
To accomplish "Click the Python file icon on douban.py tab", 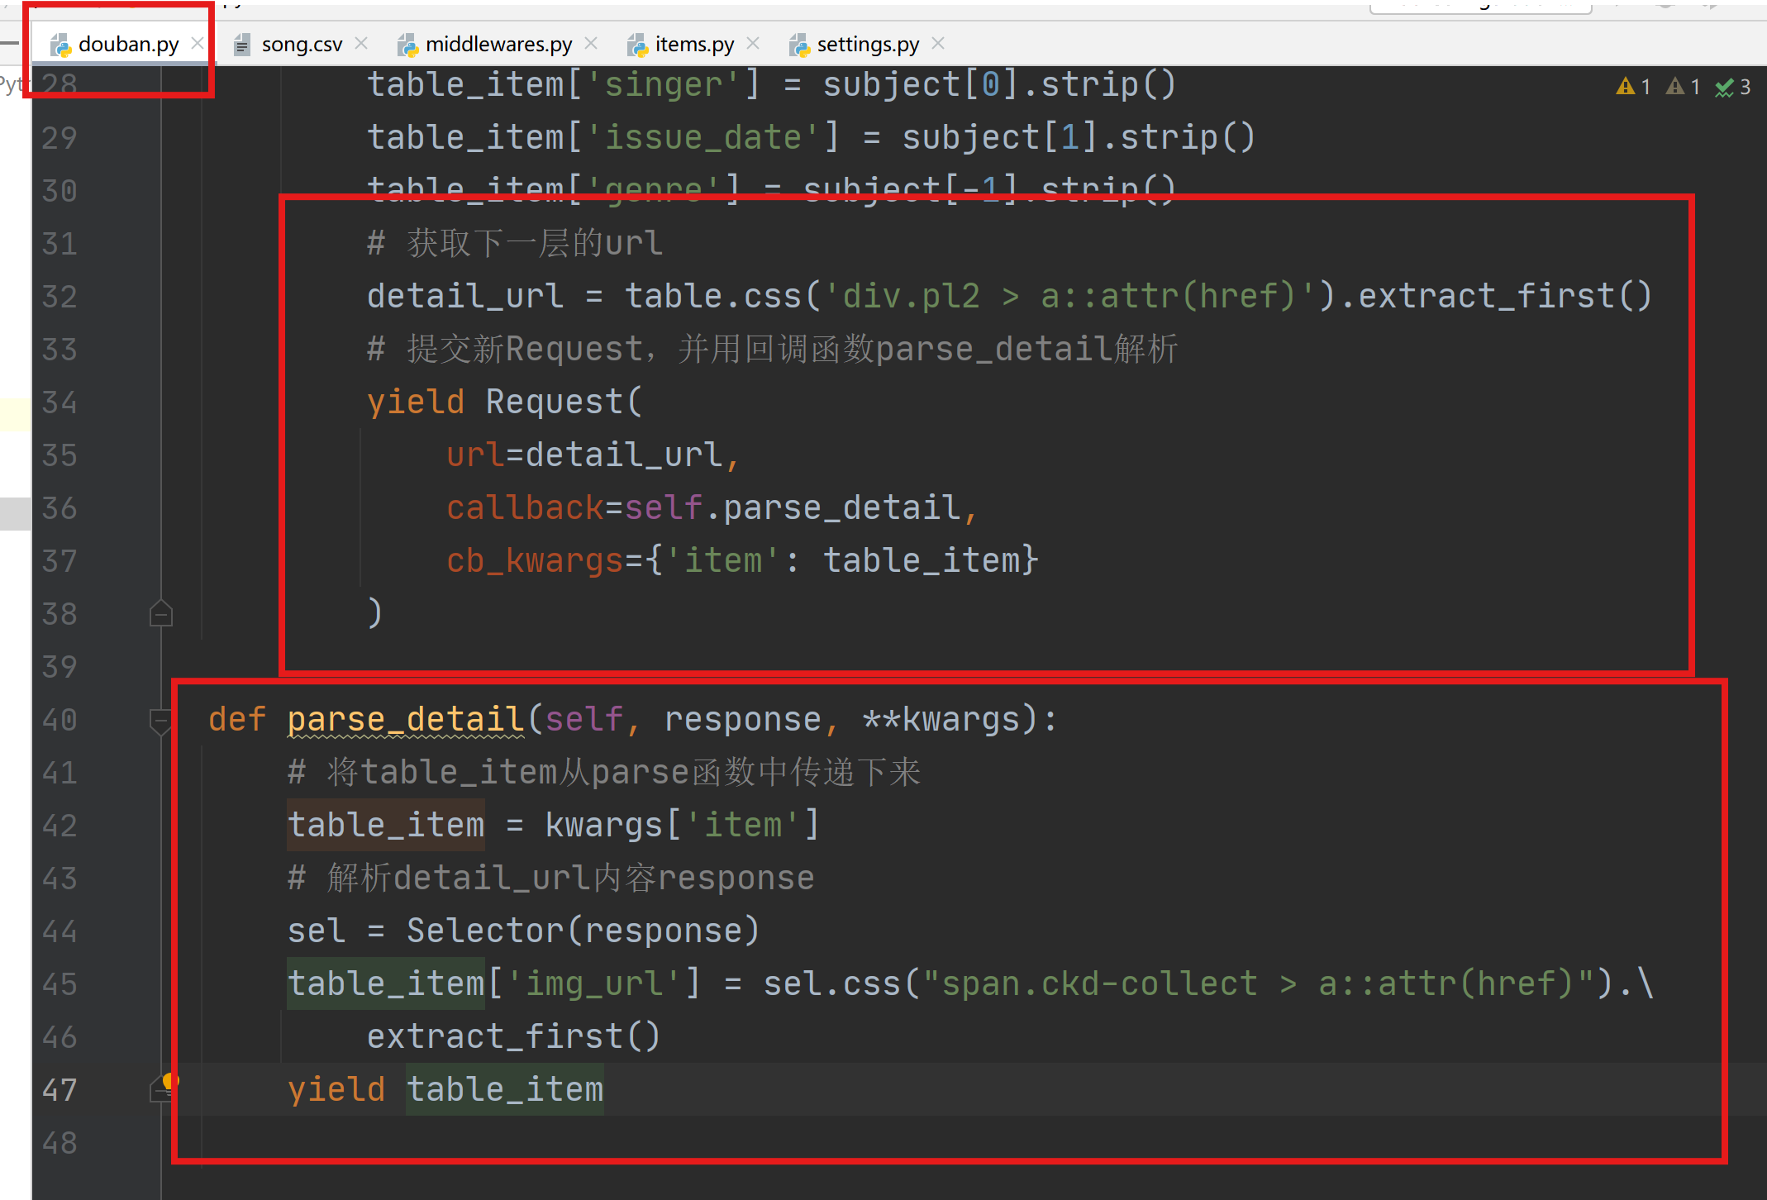I will coord(60,45).
